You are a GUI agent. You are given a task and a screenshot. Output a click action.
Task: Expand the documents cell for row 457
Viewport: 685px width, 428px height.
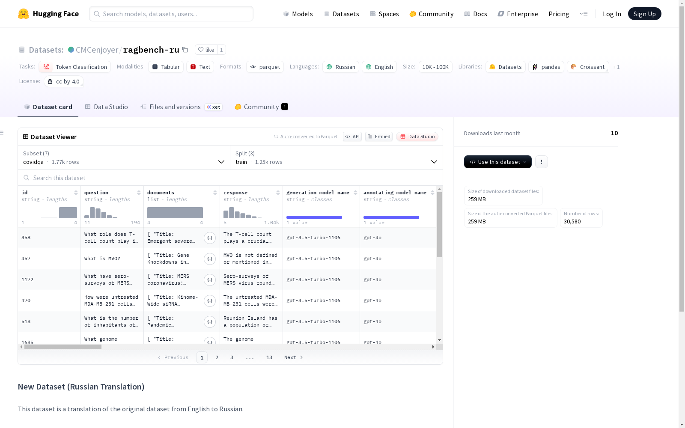(210, 259)
